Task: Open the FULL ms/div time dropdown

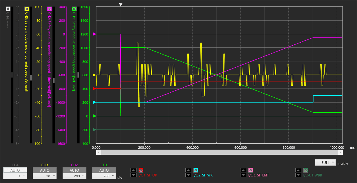Action: [x=325, y=163]
